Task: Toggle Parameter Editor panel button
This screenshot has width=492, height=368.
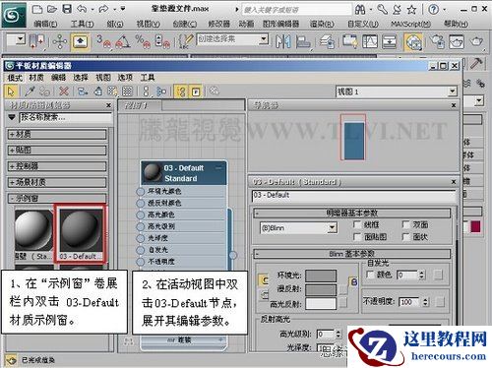Action: 196,92
